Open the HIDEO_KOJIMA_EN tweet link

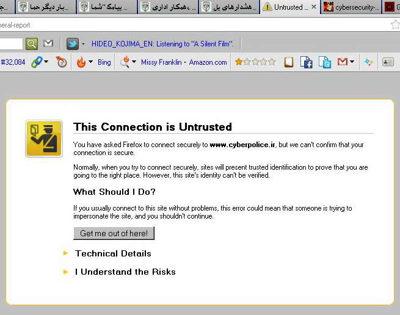(x=162, y=44)
